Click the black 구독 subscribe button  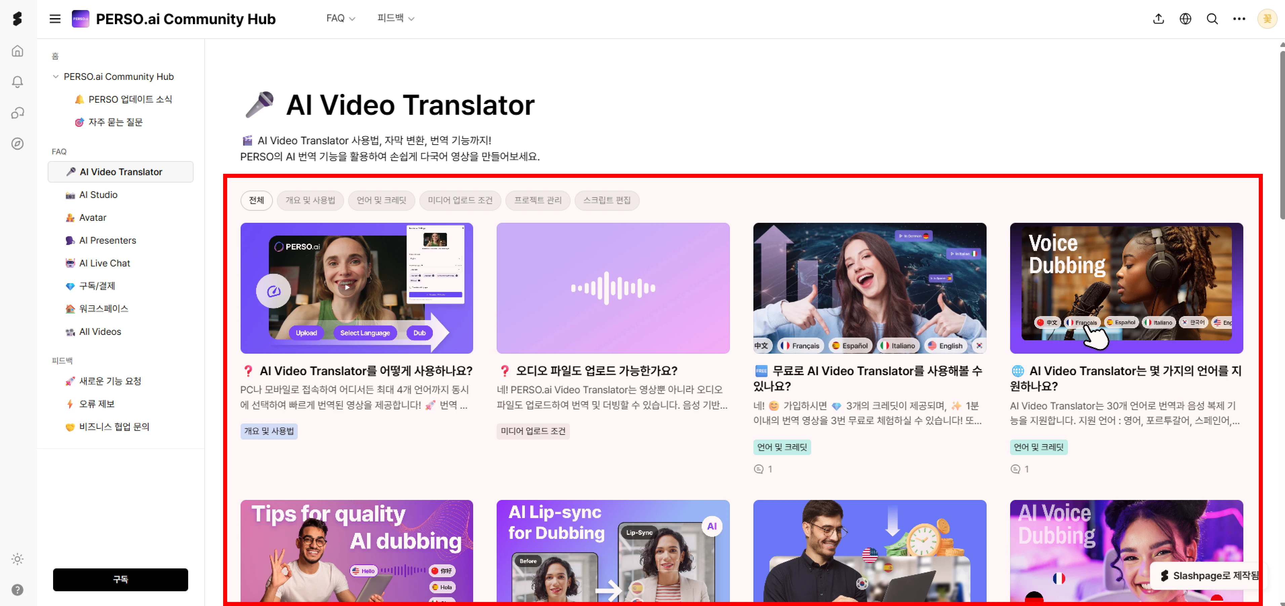tap(120, 579)
